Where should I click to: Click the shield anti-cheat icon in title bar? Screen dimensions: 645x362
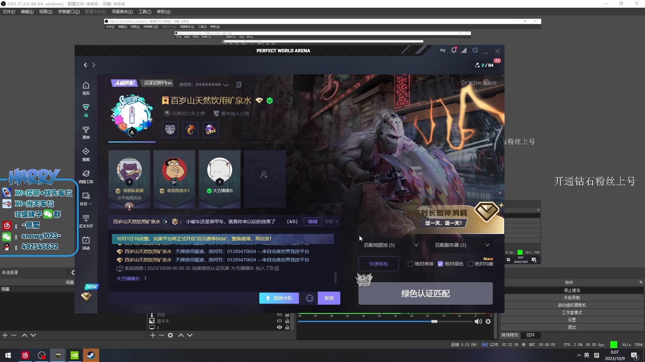click(x=475, y=50)
